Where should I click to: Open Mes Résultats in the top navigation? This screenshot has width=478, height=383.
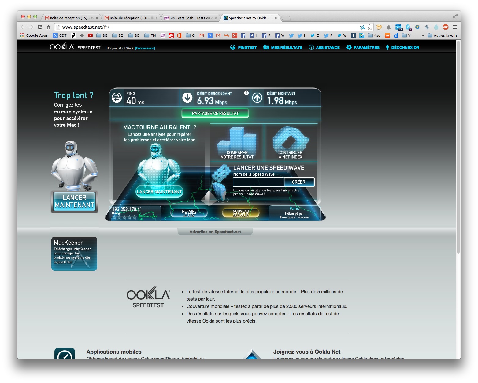[283, 47]
